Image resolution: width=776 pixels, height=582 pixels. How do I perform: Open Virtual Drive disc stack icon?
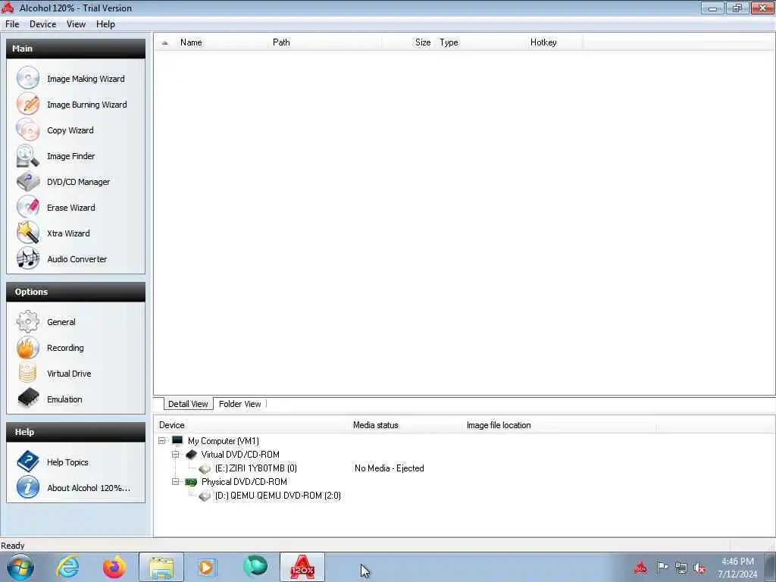point(28,373)
